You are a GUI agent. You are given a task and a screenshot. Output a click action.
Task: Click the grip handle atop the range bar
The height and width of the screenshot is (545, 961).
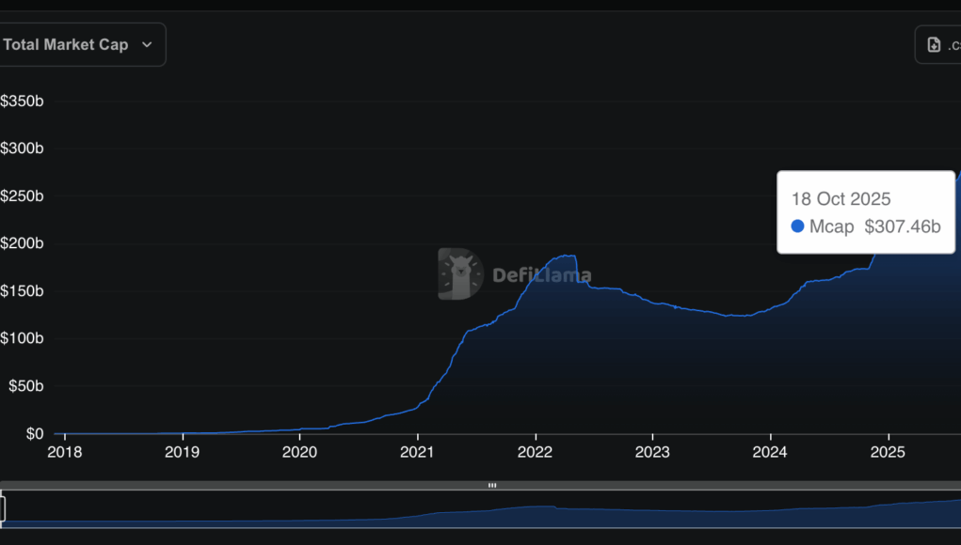[491, 486]
